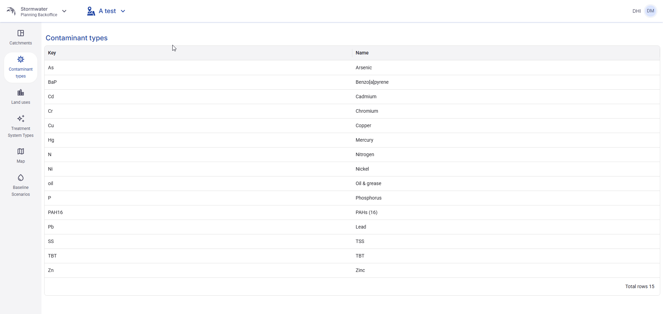Screen dimensions: 663x314
Task: Select the oil key cell
Action: point(198,183)
